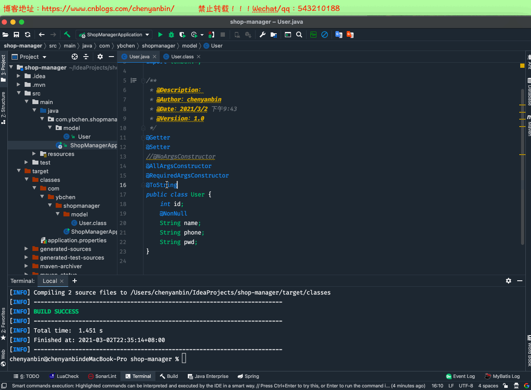Click the orange Translate icon

pos(350,35)
